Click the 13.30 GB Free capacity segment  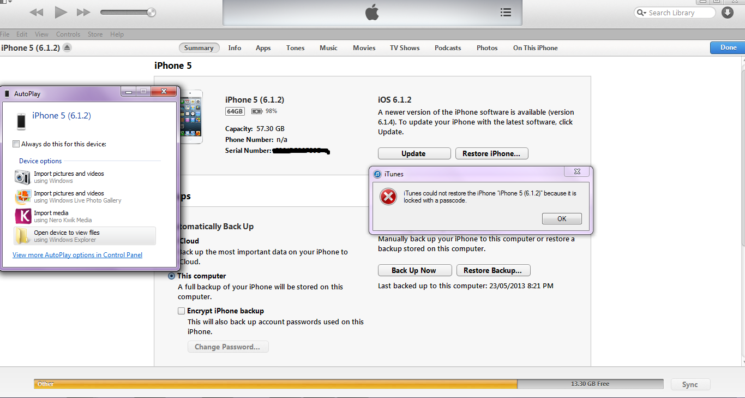(590, 384)
